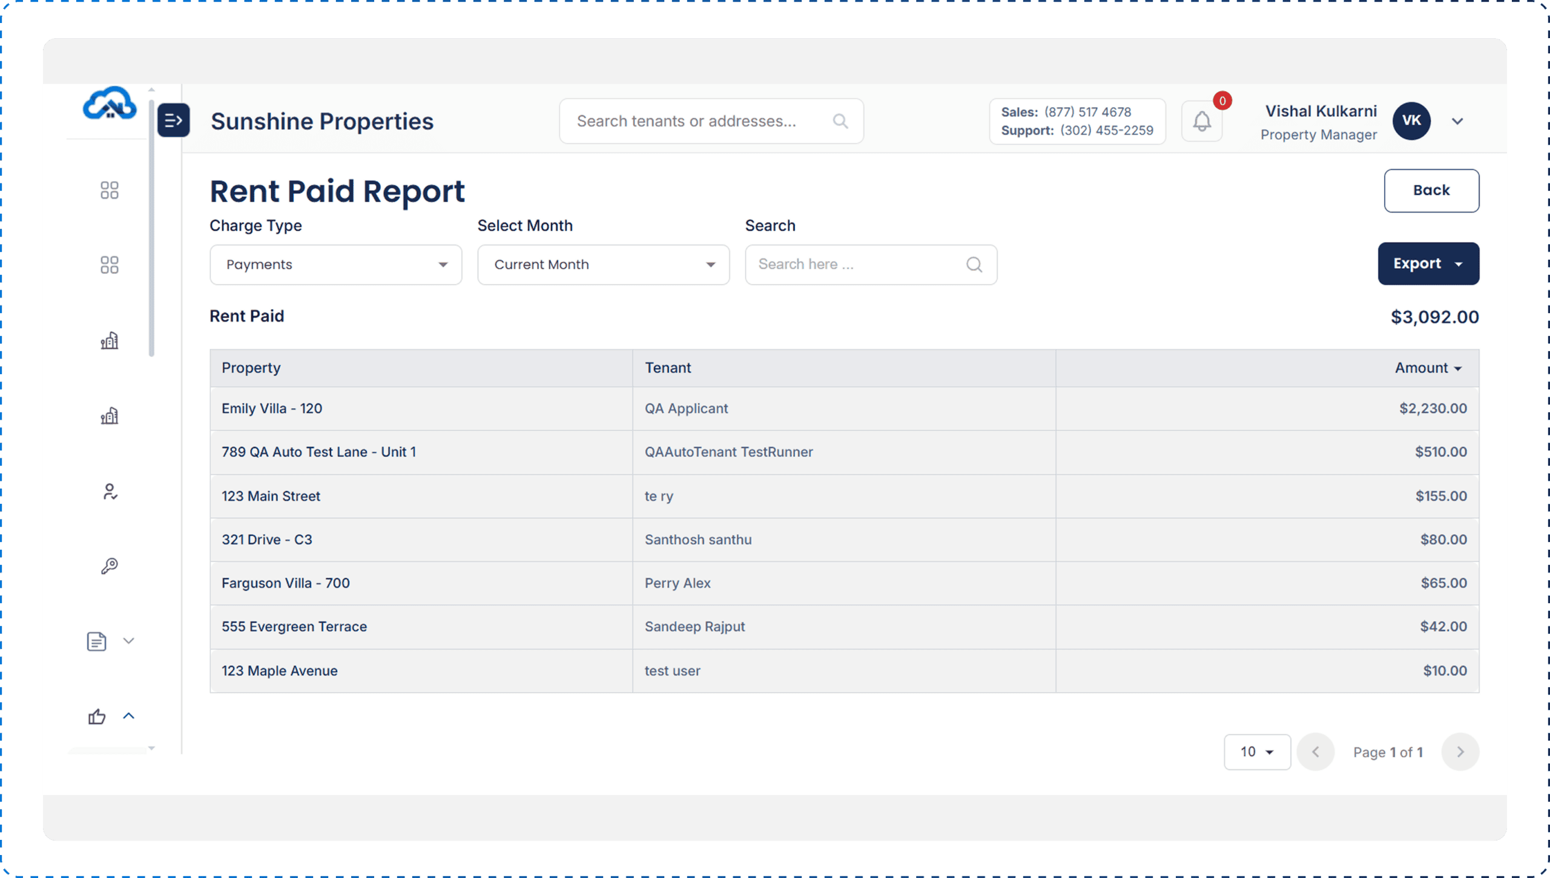Select the Farguson Villa - 700 property
Screen dimensions: 1550x878
coord(285,583)
